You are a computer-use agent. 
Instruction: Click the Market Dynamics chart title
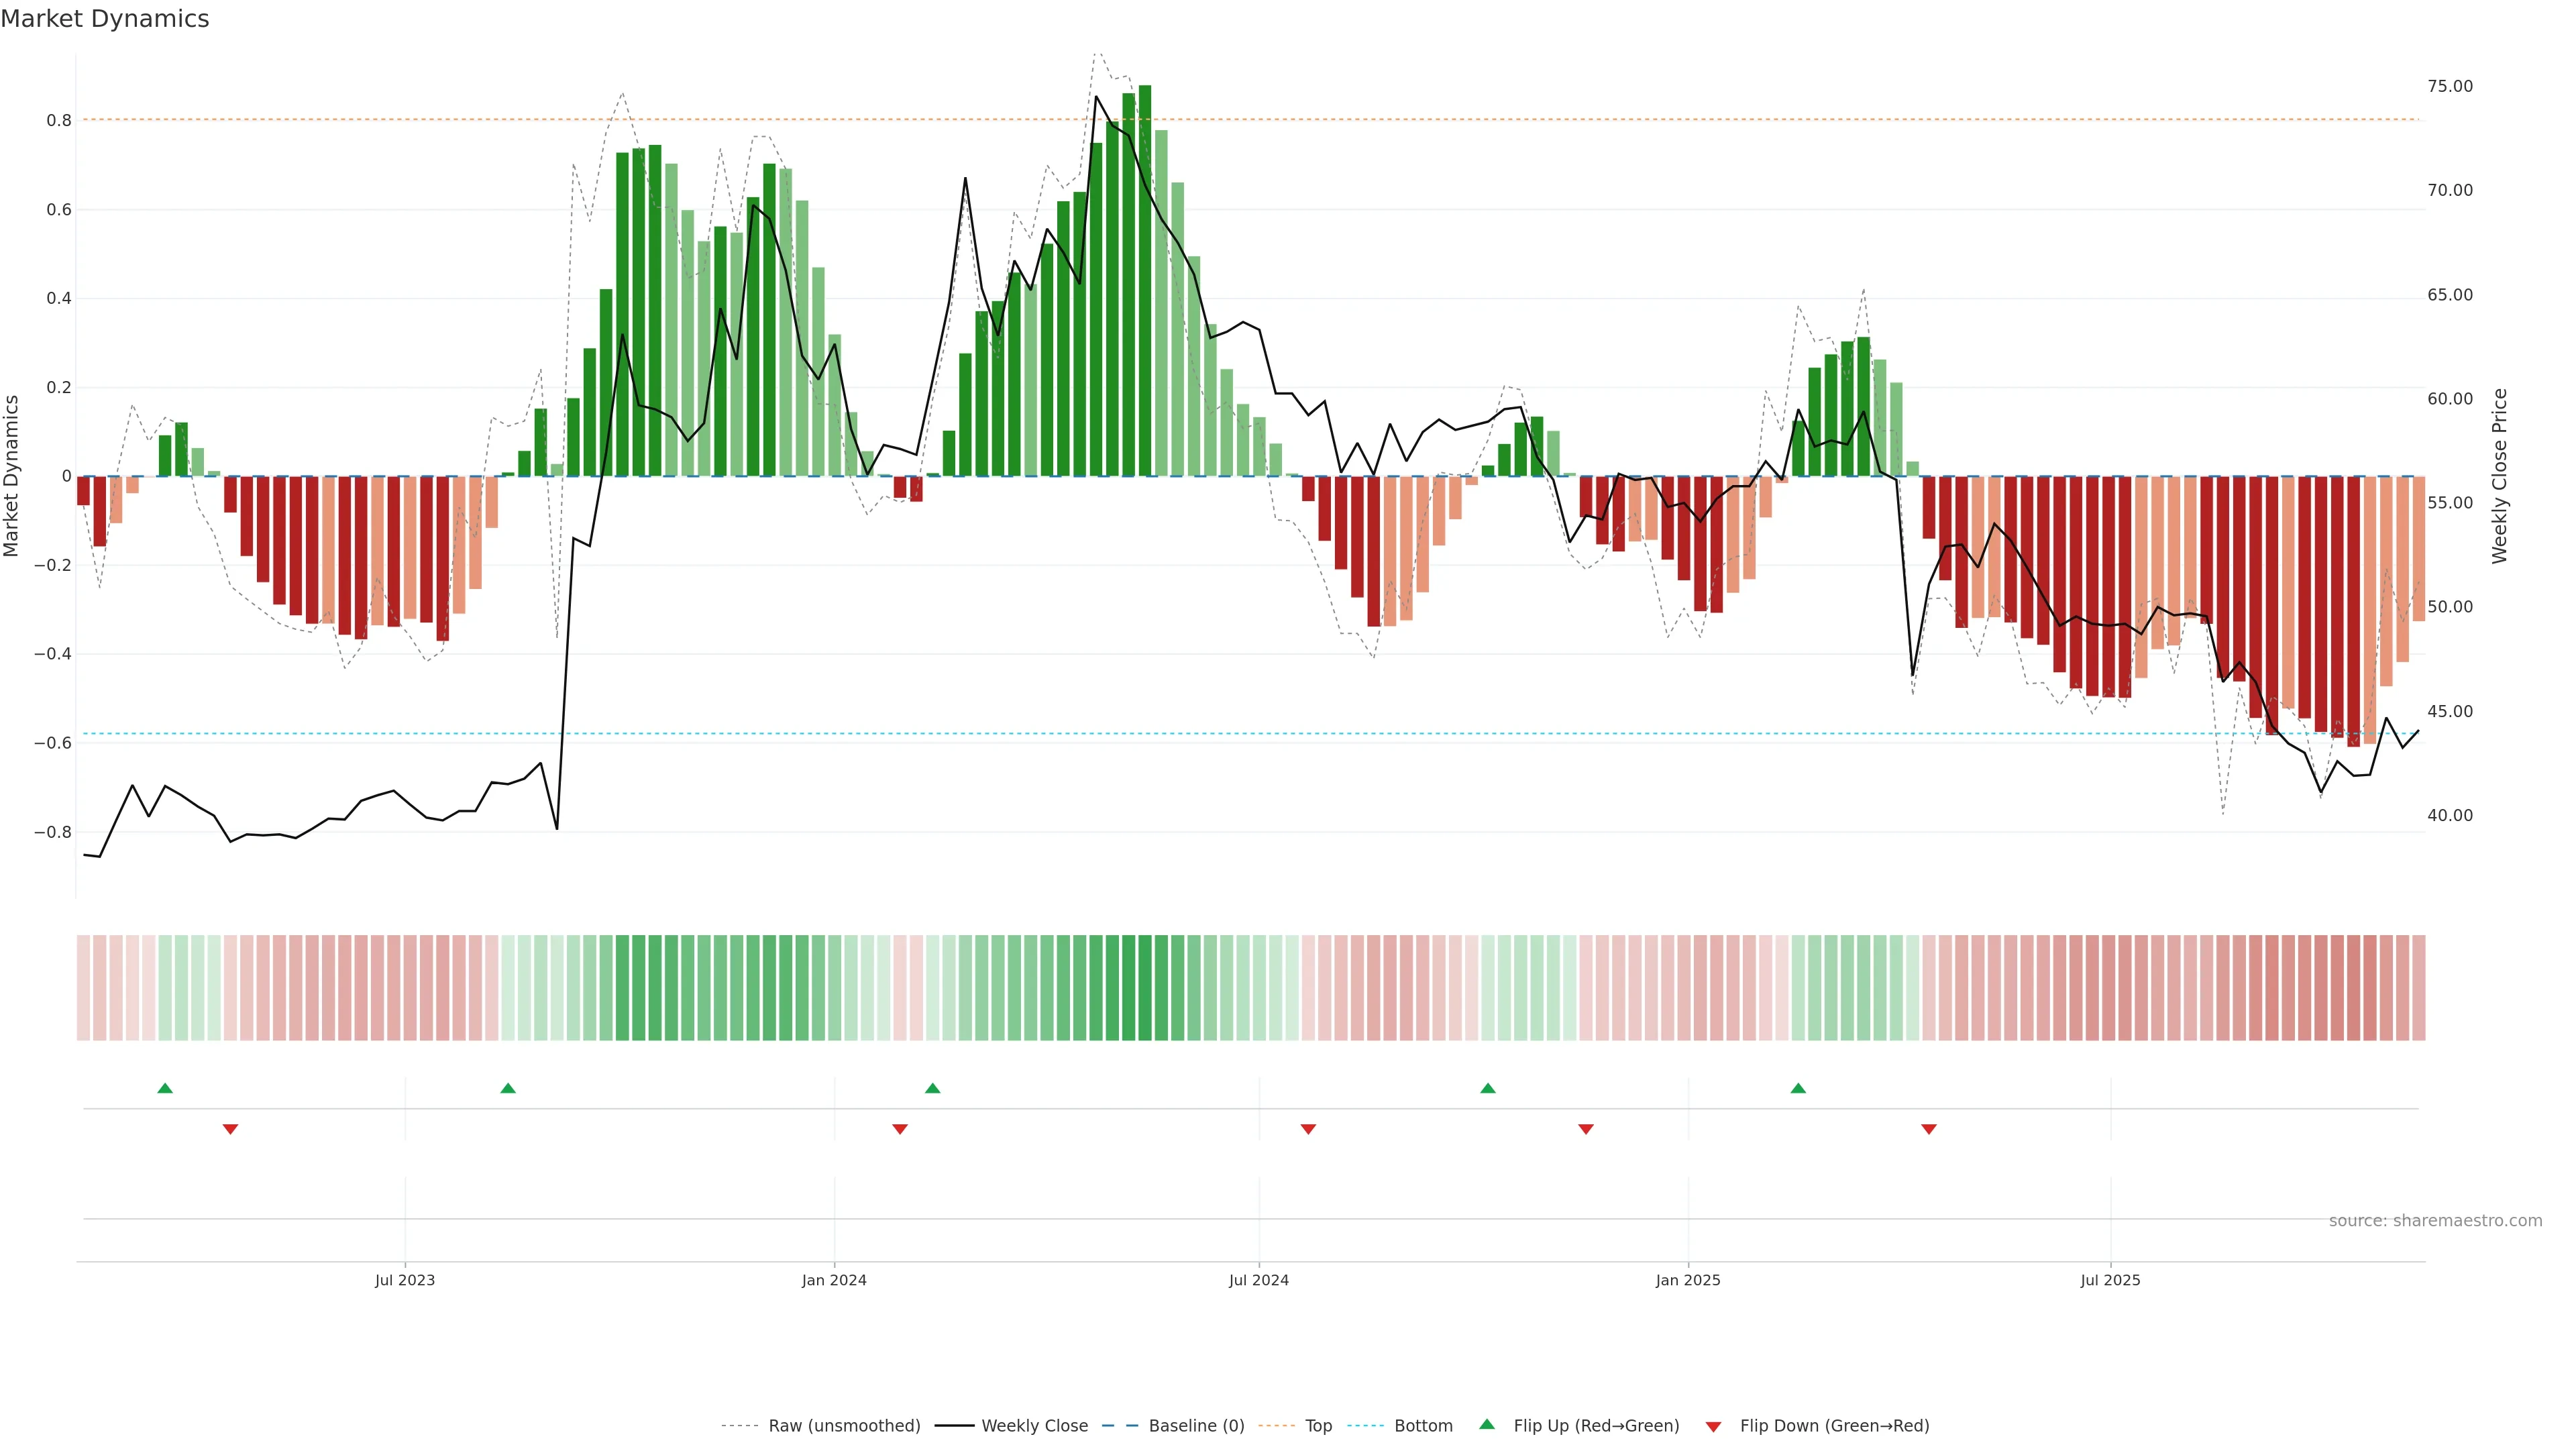[105, 19]
